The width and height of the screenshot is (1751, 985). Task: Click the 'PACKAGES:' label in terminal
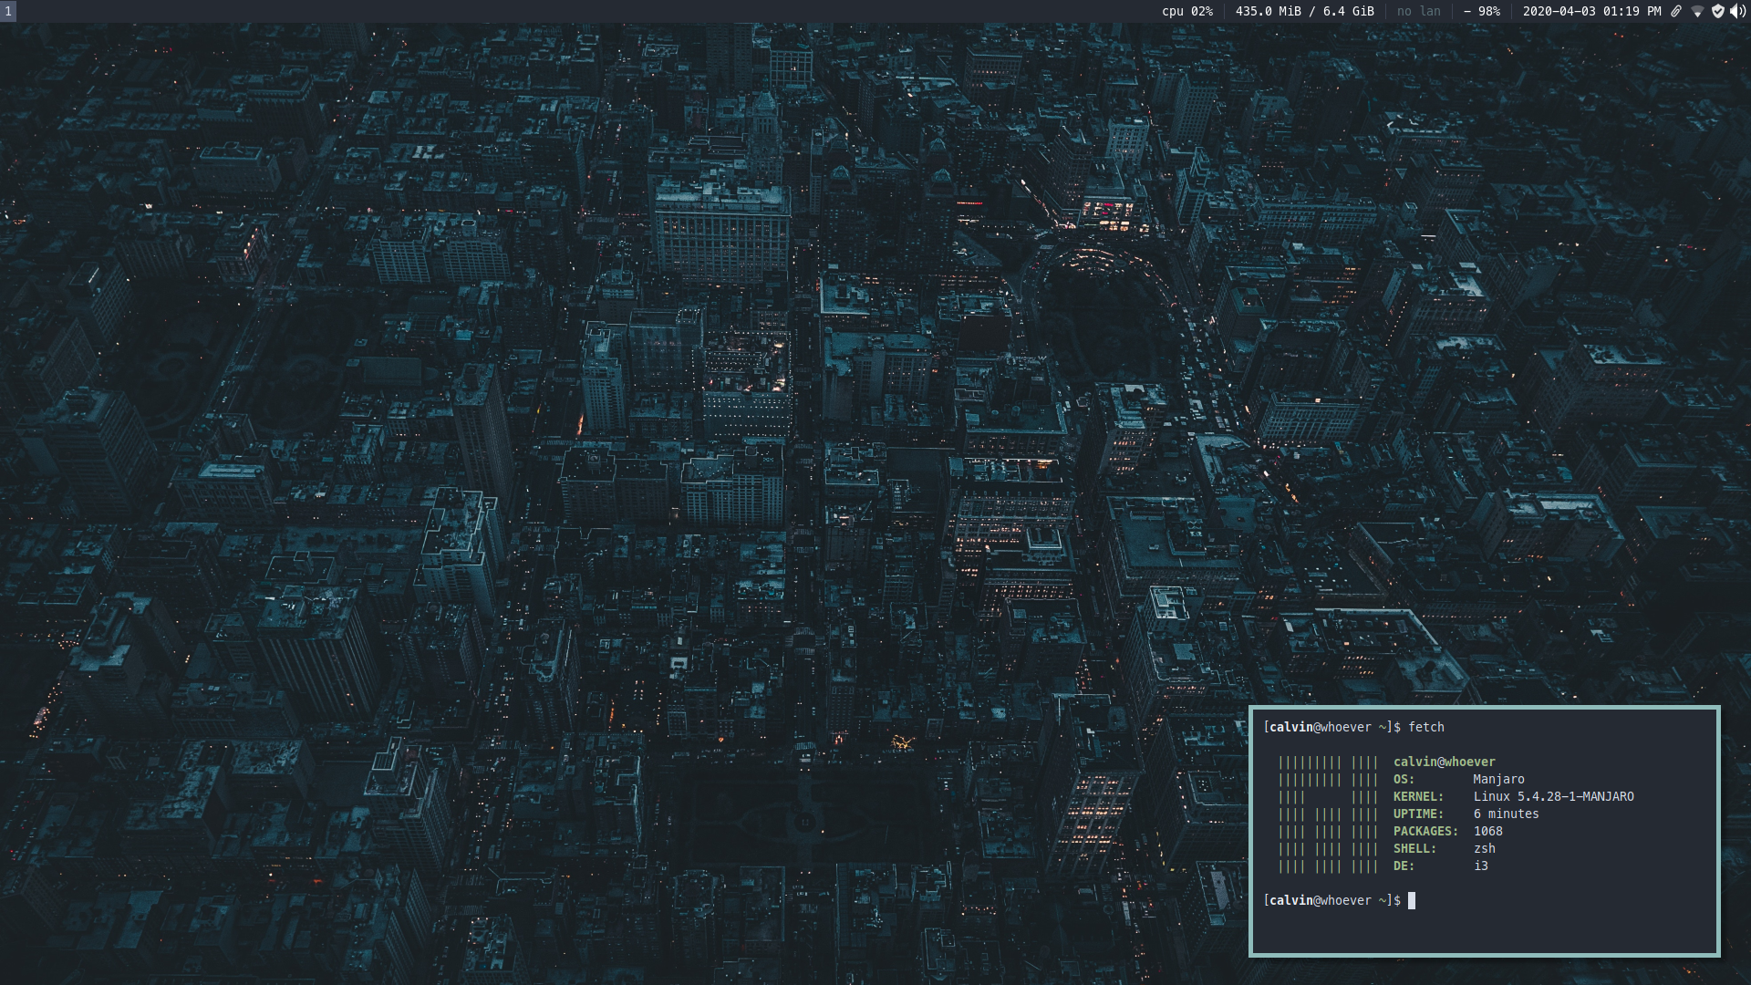click(x=1425, y=831)
